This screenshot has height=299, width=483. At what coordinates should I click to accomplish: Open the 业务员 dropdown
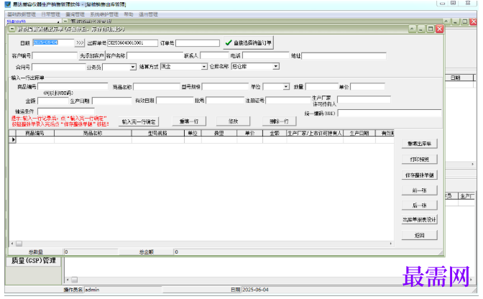click(x=133, y=67)
